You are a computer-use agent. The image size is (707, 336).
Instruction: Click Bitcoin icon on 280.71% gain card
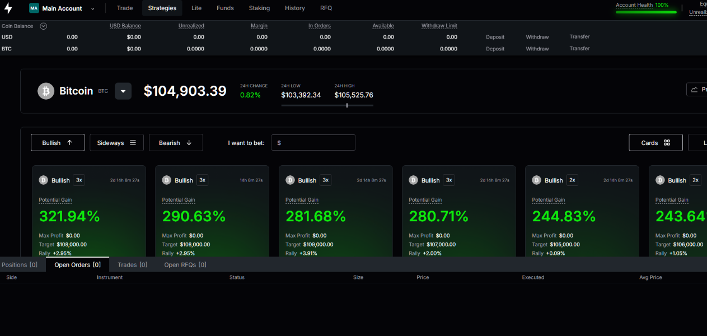point(413,180)
